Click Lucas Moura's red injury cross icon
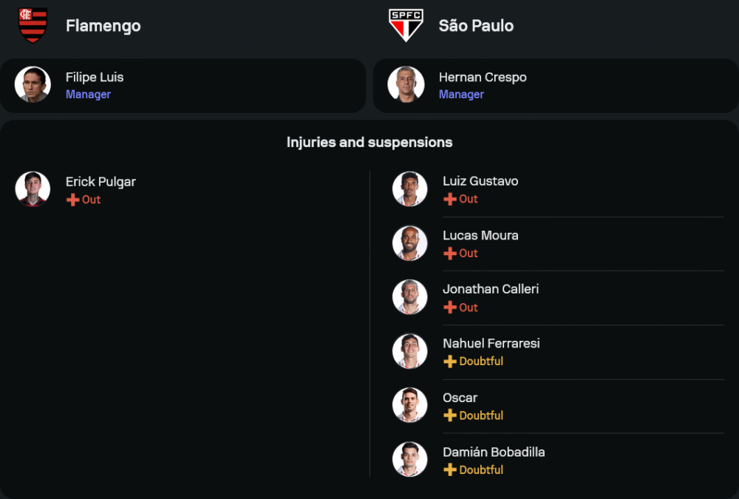739x499 pixels. click(x=449, y=253)
